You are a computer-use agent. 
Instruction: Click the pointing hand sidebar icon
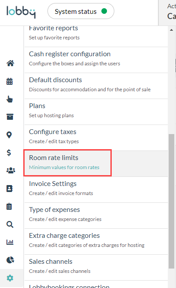(x=9, y=99)
